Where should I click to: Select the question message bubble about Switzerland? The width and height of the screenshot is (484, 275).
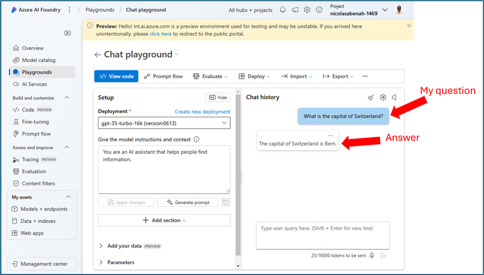click(x=343, y=116)
